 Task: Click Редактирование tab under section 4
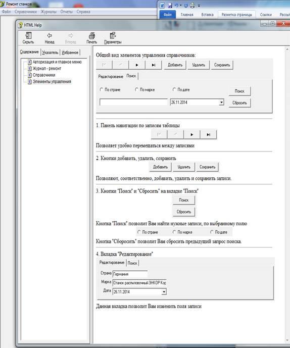(x=112, y=263)
